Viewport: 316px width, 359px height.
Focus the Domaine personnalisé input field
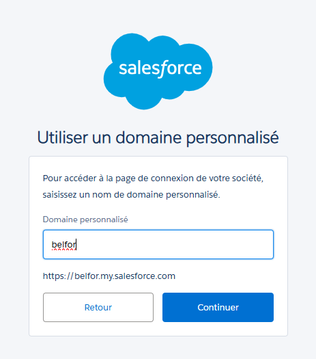pos(158,245)
